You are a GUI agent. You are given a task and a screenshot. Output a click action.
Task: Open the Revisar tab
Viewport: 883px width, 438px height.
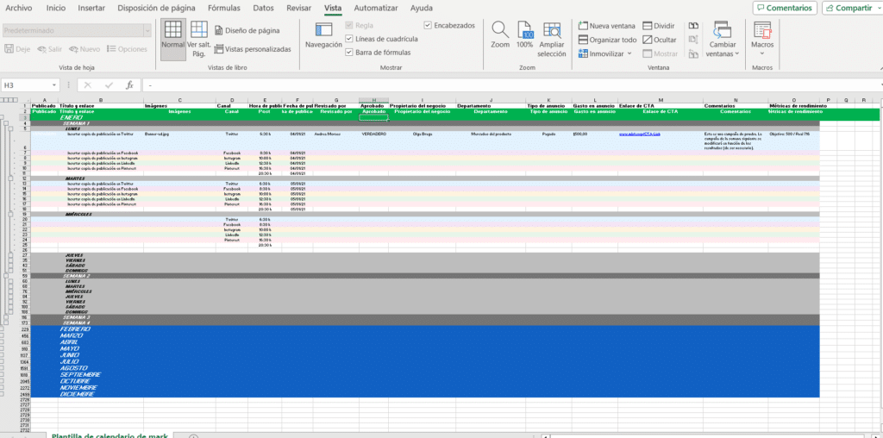[x=299, y=8]
